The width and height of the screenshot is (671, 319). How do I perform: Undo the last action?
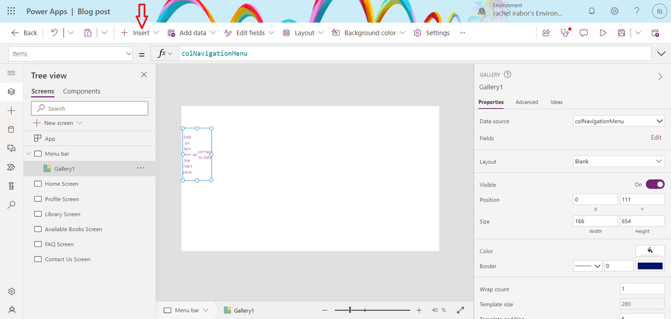tap(54, 33)
